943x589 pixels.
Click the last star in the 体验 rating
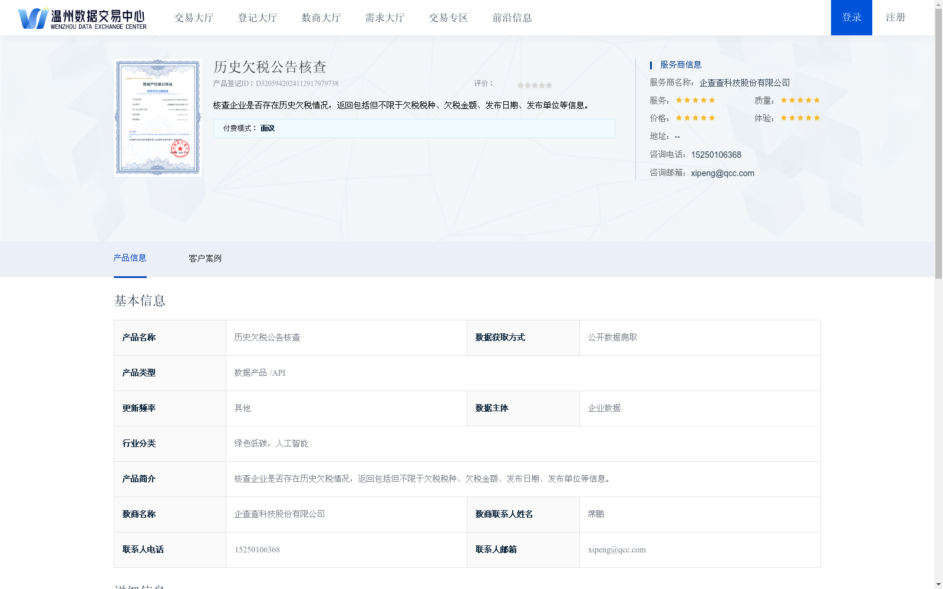(816, 118)
